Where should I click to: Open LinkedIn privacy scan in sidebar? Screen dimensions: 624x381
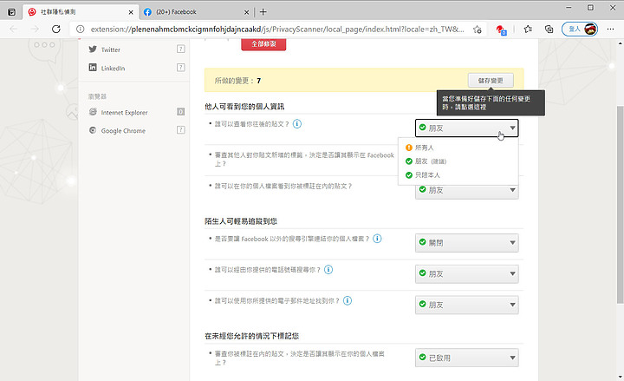[113, 68]
